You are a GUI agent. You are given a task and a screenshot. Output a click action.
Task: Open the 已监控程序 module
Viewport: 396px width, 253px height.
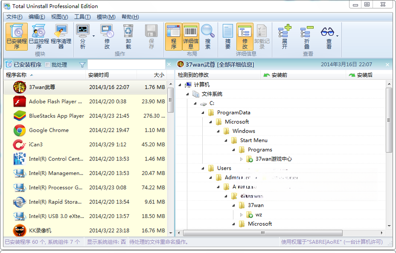39,37
